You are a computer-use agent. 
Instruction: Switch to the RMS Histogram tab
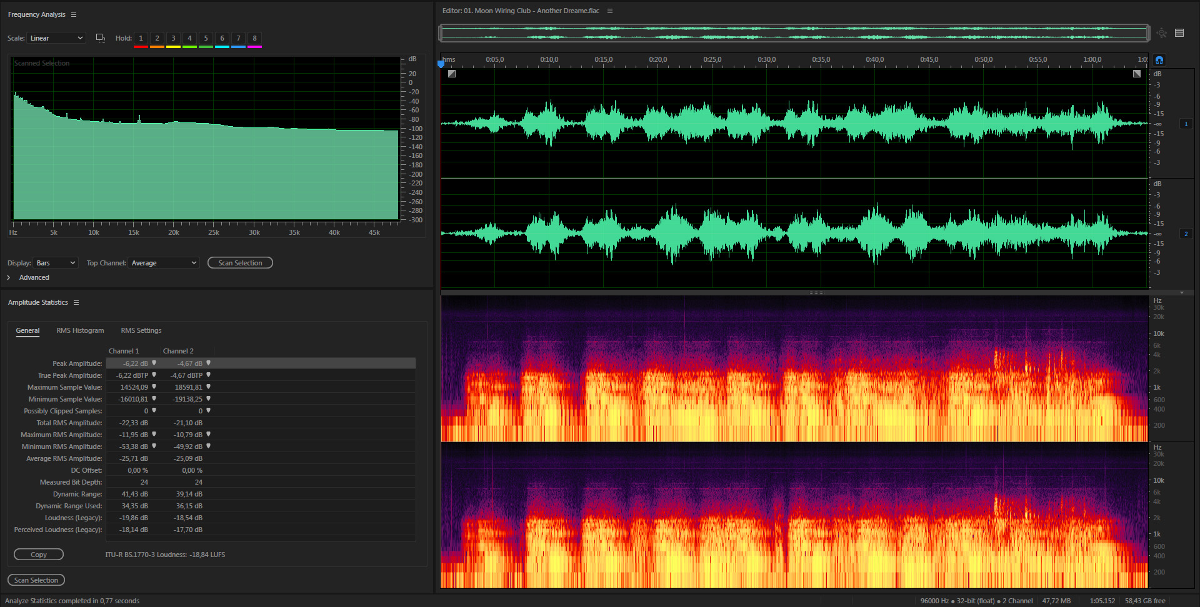click(x=80, y=330)
